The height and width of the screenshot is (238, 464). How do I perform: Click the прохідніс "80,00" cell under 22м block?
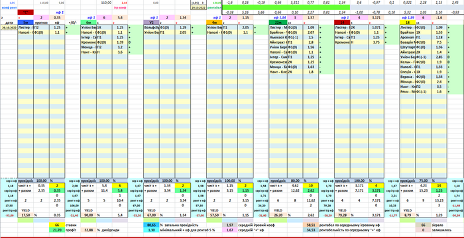pos(295,180)
